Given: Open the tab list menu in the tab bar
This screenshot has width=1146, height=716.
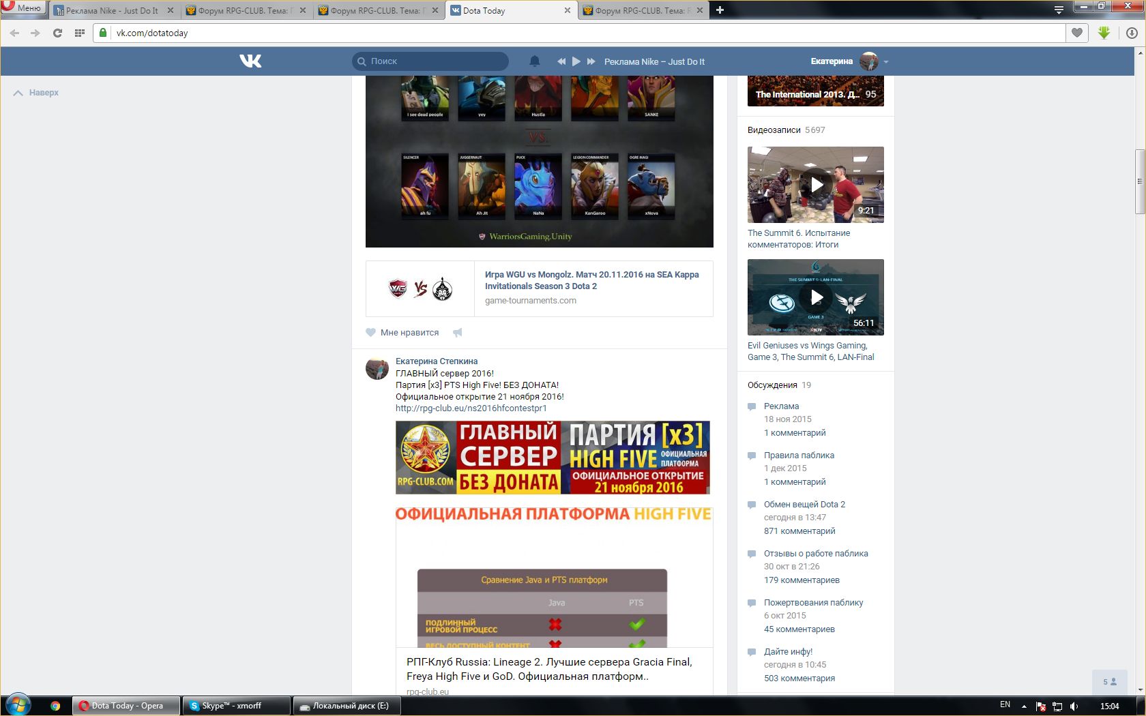Looking at the screenshot, I should coord(1059,10).
